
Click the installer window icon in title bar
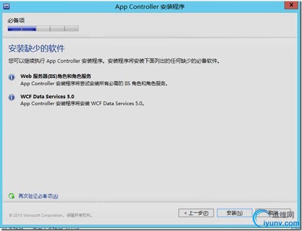[x=6, y=7]
